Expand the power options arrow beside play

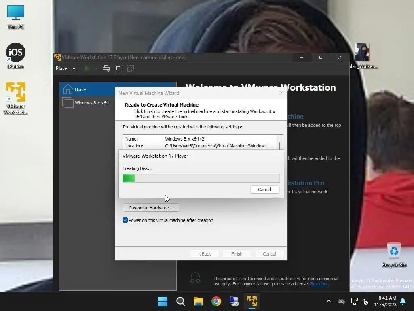[x=96, y=68]
